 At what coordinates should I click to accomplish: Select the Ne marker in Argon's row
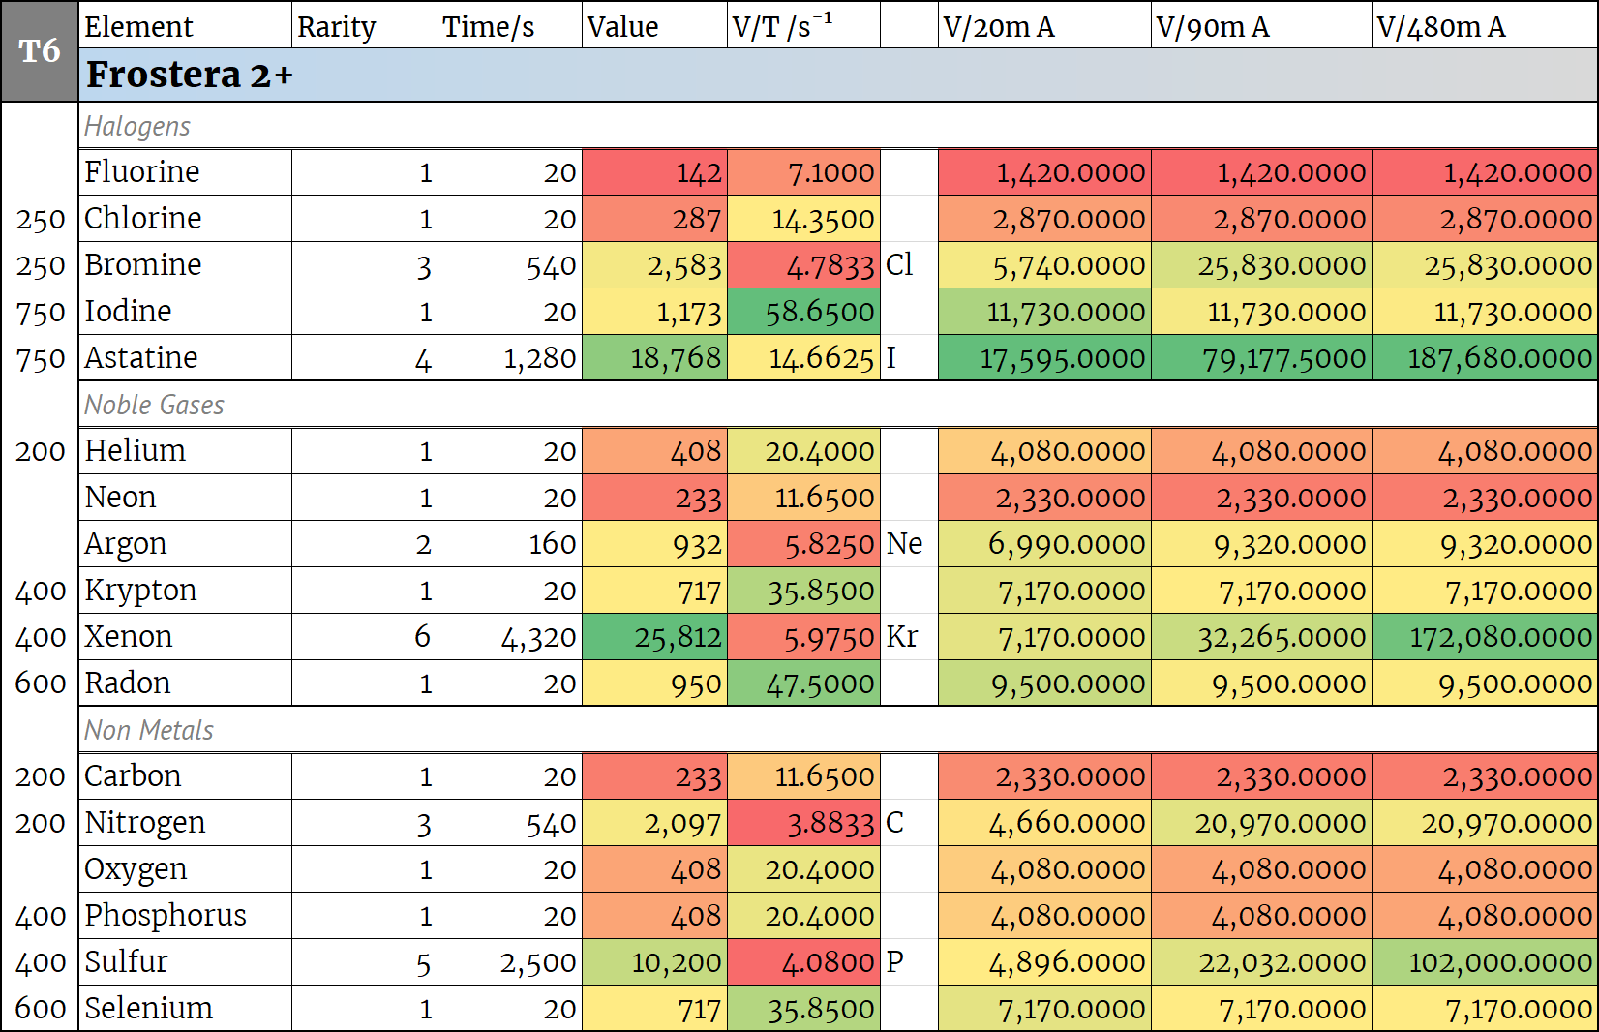tap(909, 544)
